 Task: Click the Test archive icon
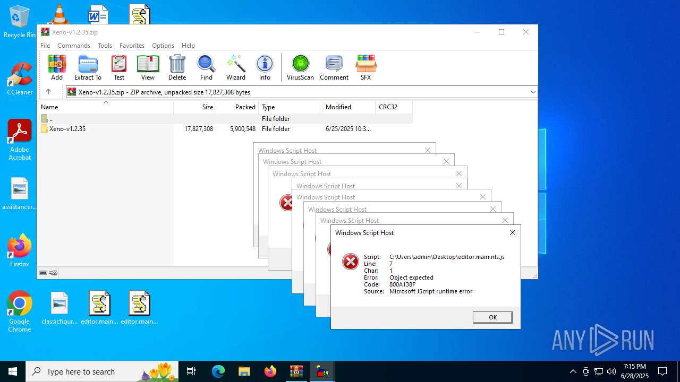point(119,67)
